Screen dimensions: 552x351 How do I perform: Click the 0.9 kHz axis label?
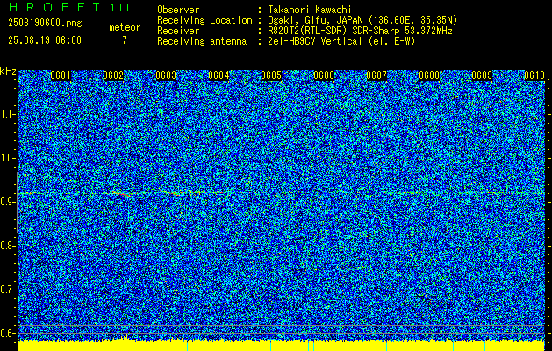[7, 202]
